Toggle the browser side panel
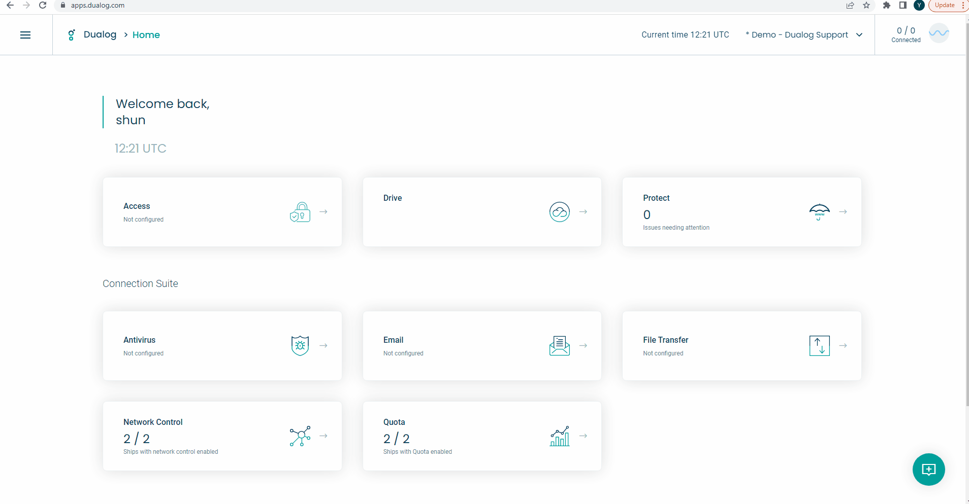Screen dimensions: 969x504 click(903, 5)
